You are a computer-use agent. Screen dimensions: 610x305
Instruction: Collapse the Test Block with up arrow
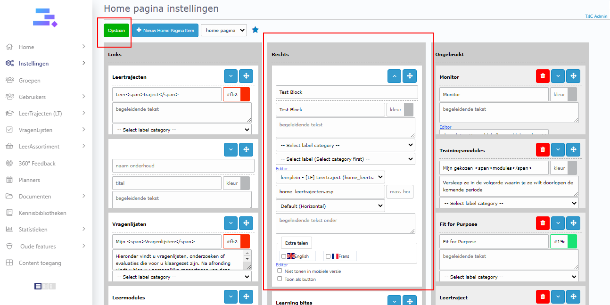[395, 76]
